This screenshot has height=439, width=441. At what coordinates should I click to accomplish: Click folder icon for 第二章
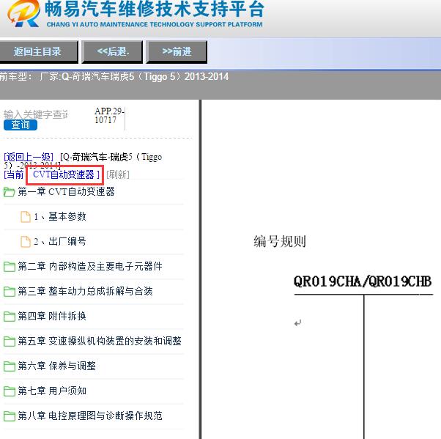click(x=10, y=267)
